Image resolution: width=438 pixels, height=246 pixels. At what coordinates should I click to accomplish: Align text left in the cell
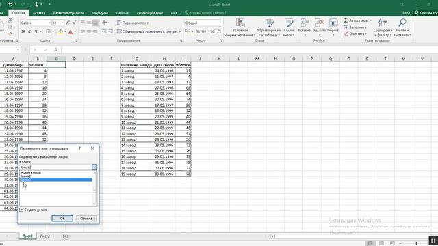click(x=82, y=32)
